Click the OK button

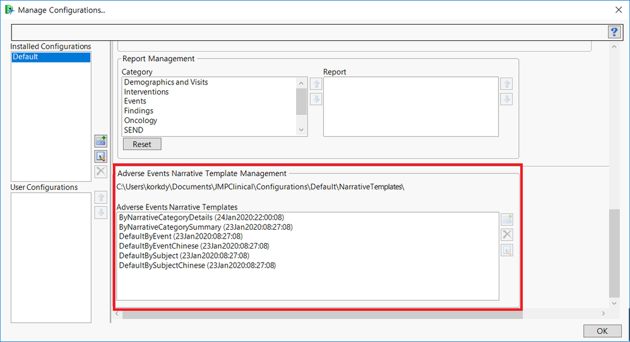point(602,331)
